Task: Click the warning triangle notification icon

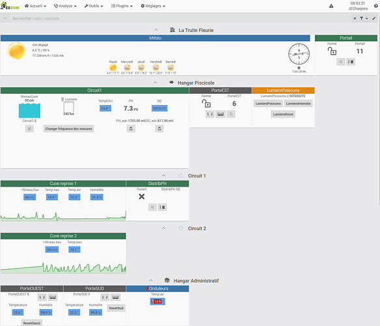Action: [331, 6]
